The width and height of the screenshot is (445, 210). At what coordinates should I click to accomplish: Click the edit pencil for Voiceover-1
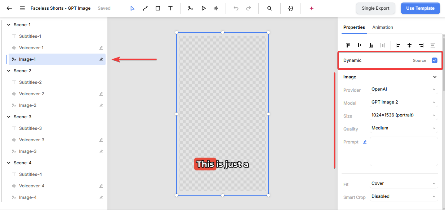point(101,48)
